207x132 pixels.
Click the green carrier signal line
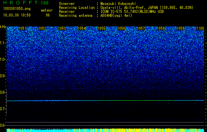[x=105, y=101]
